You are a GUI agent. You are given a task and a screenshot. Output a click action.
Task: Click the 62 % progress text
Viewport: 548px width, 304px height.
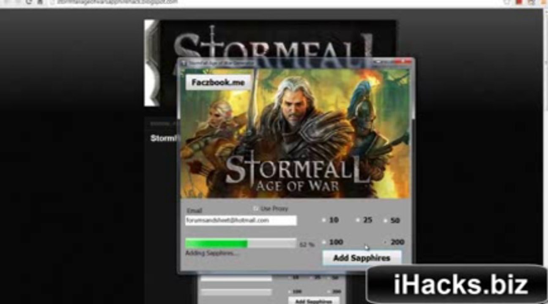[x=307, y=244]
